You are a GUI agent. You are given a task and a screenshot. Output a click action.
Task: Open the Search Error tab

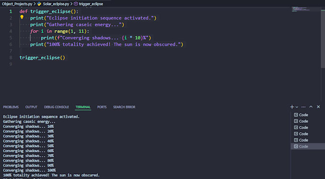[124, 107]
